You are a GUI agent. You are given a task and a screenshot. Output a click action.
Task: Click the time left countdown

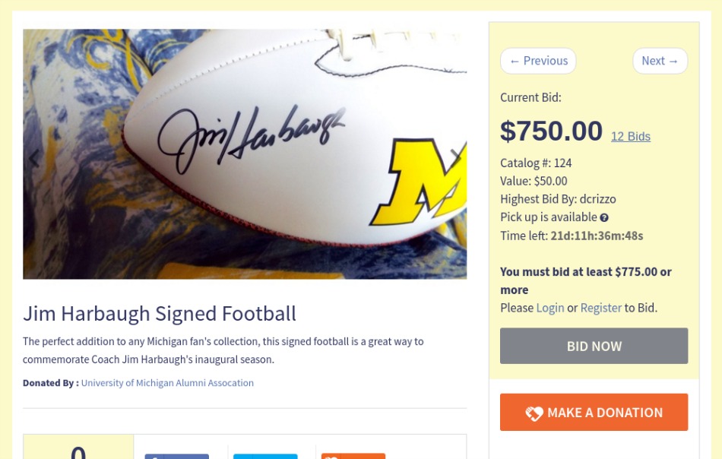coord(597,236)
